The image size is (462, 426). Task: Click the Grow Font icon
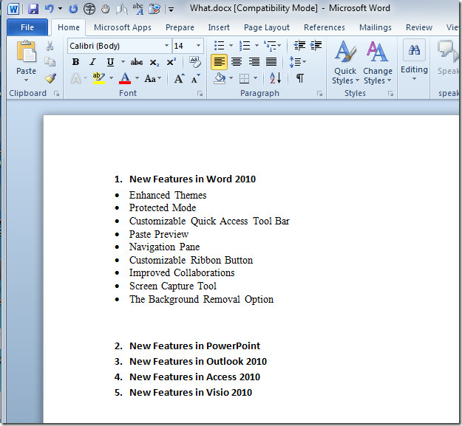[180, 78]
